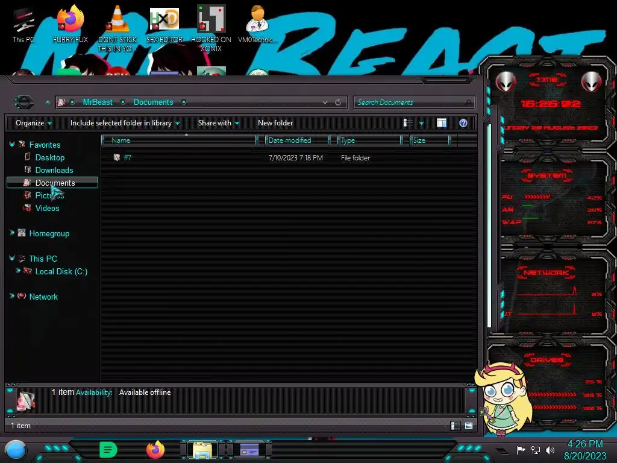Open the Organize menu
The image size is (617, 463).
(x=34, y=123)
